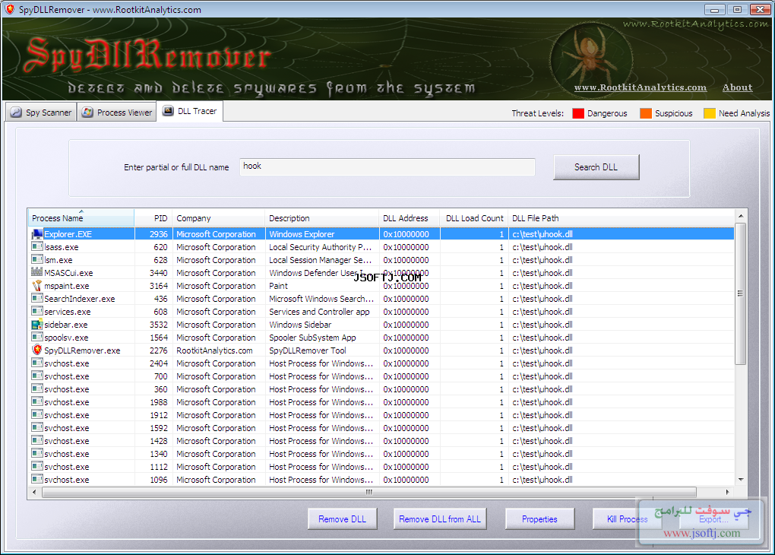Open Properties for selected process
Image resolution: width=775 pixels, height=555 pixels.
(539, 519)
